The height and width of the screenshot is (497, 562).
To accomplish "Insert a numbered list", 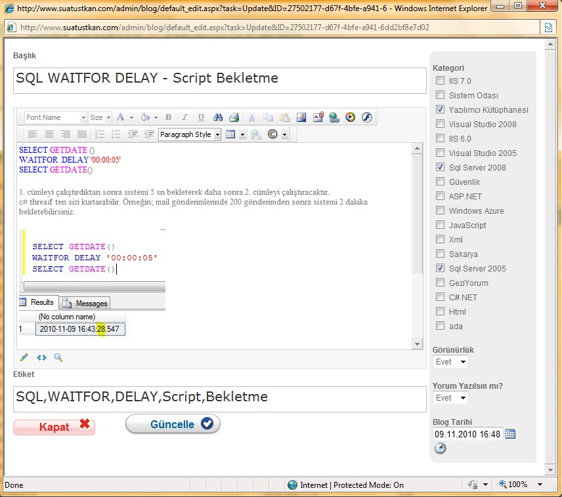I will (x=100, y=134).
